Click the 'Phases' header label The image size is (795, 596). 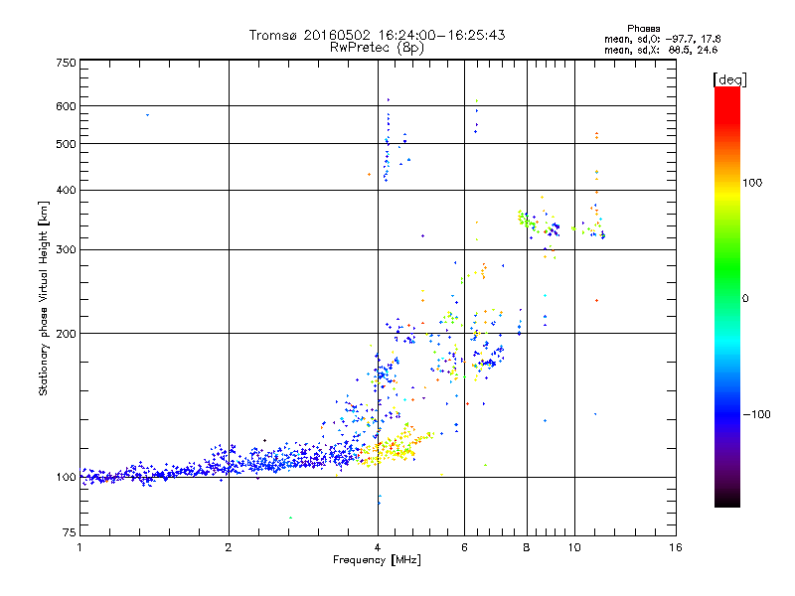(x=643, y=29)
